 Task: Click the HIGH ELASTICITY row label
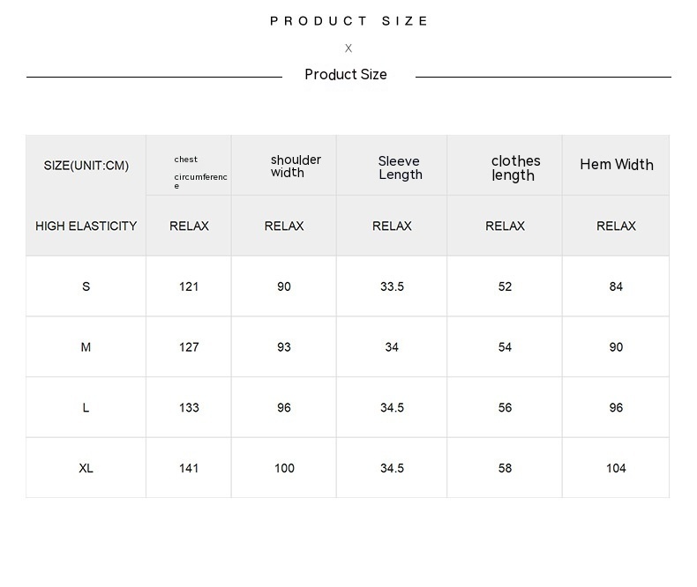pyautogui.click(x=86, y=227)
